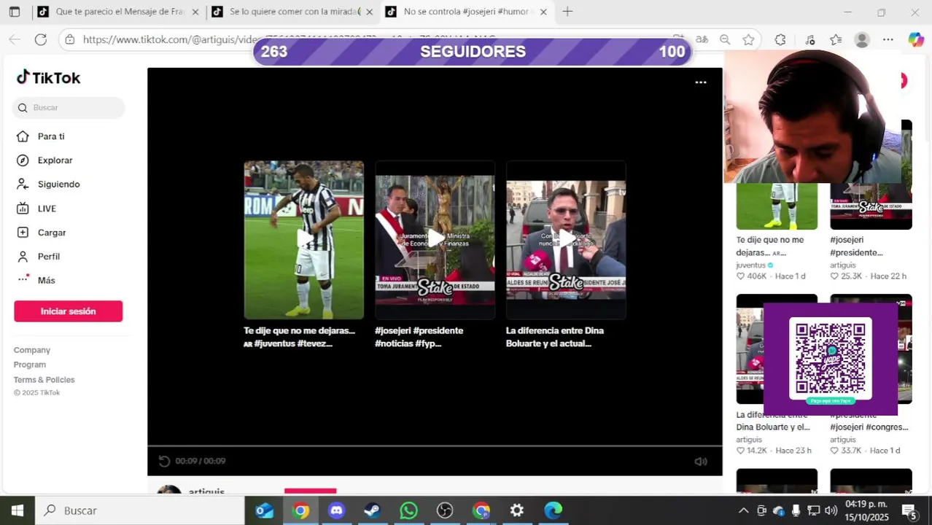Open sidebar title '#josejeri #presidente...'
Viewport: 932px width, 525px height.
(x=856, y=246)
